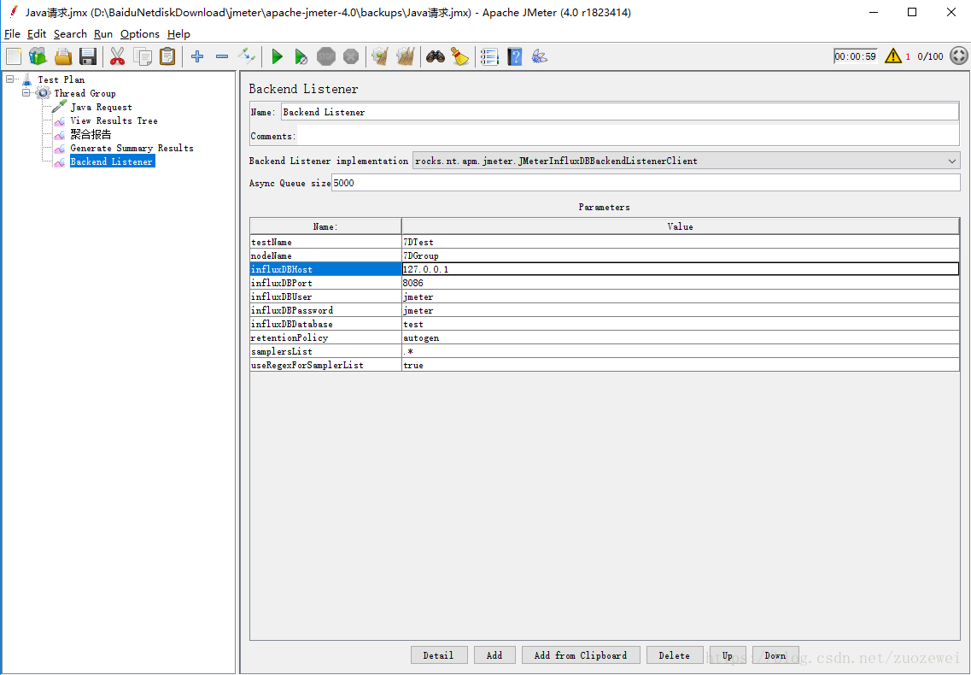Screen dimensions: 971x675
Task: Click the round remote status icon at the toolbar's right end
Action: [958, 56]
